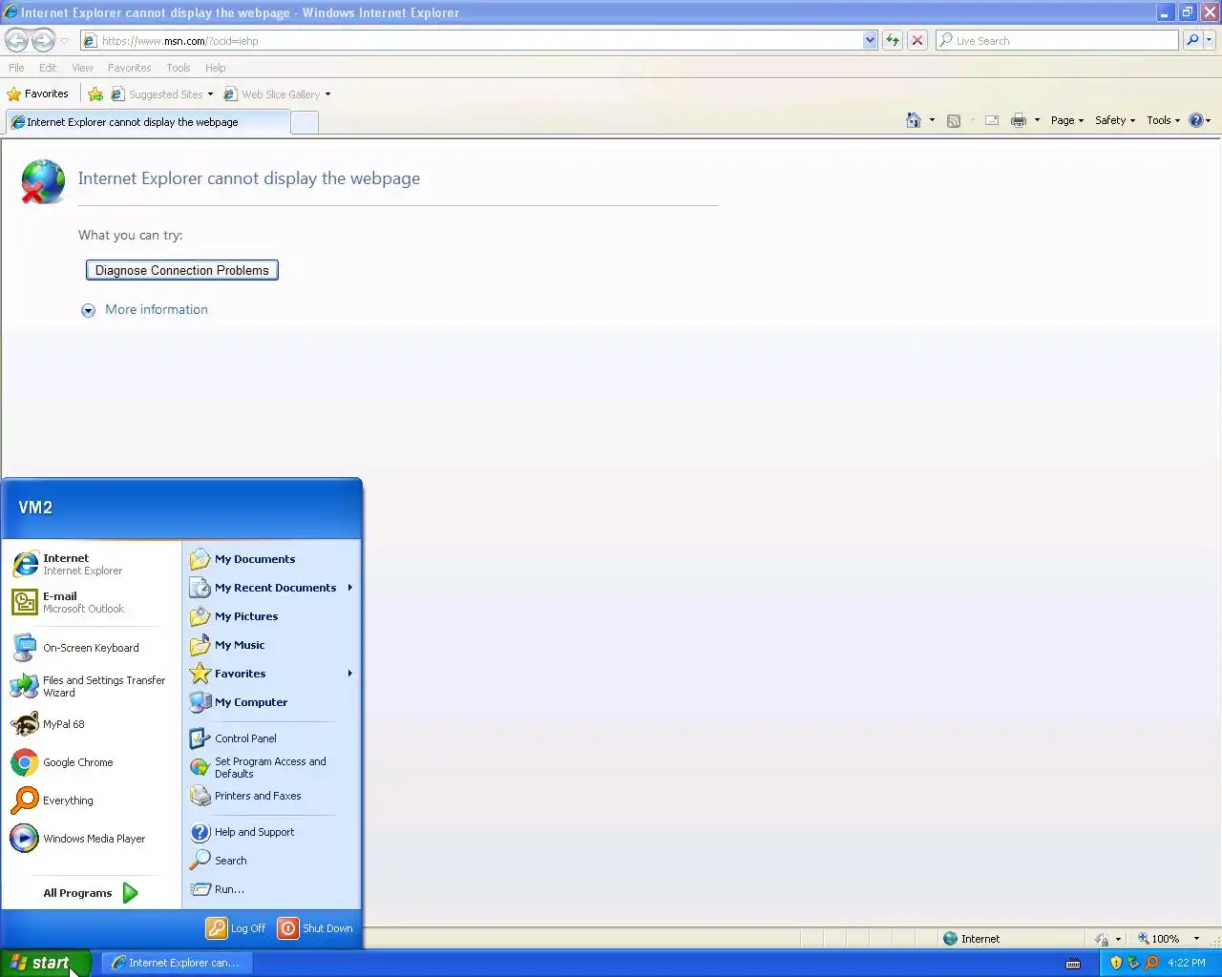Viewport: 1222px width, 977px height.
Task: Click the Read Mail toolbar icon
Action: pyautogui.click(x=992, y=120)
